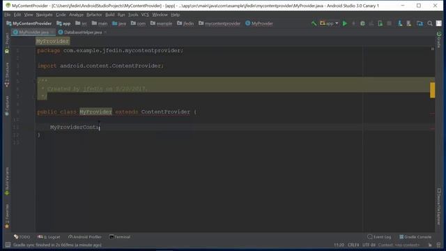Screen dimensions: 446x251
Task: Run the app with the green play icon
Action: click(345, 24)
